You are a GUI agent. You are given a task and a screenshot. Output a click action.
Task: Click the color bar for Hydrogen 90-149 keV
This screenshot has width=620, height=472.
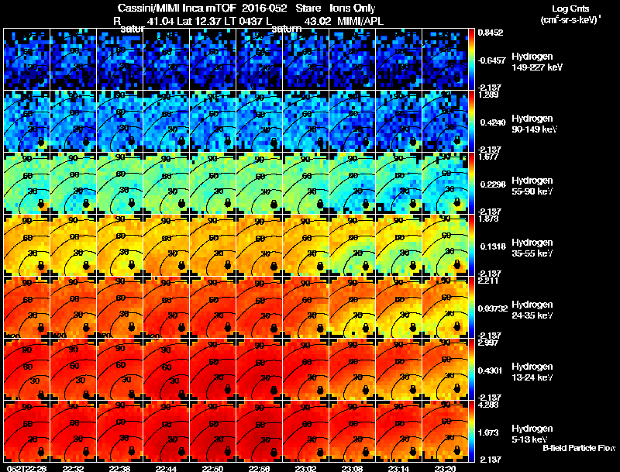pyautogui.click(x=471, y=122)
